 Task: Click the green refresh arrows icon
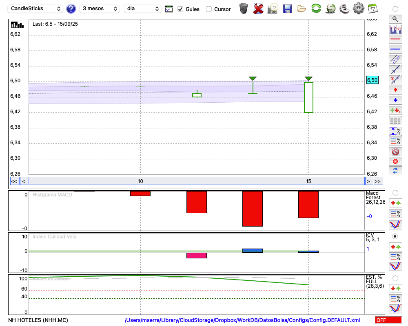tap(316, 9)
